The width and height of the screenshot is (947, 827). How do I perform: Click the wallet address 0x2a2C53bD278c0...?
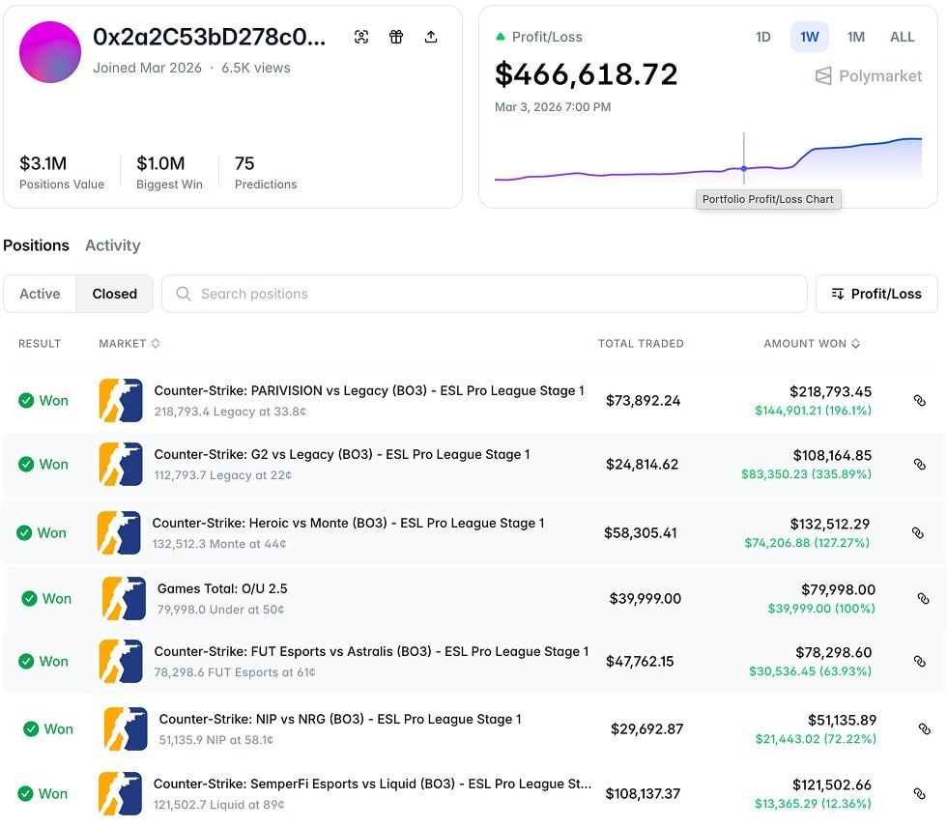click(209, 37)
